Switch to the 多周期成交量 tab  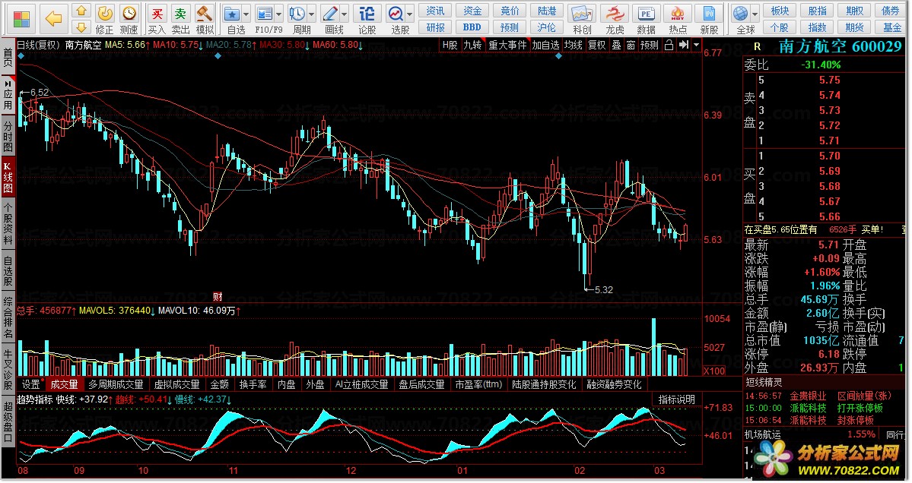[x=116, y=384]
